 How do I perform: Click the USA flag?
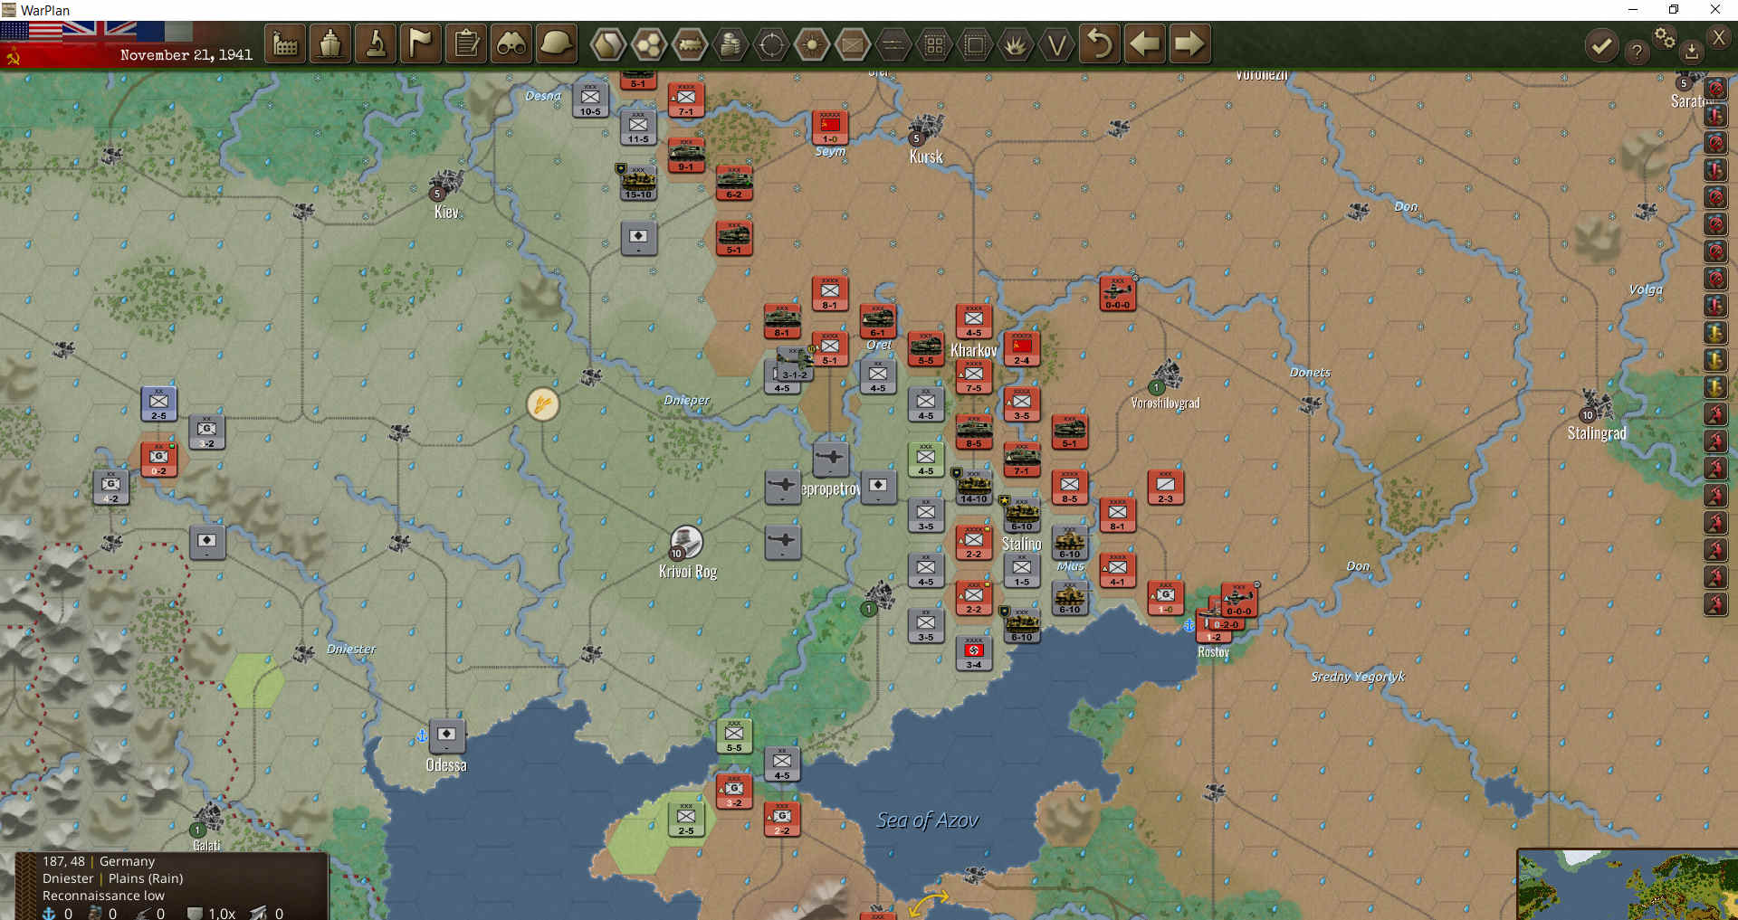click(x=31, y=32)
